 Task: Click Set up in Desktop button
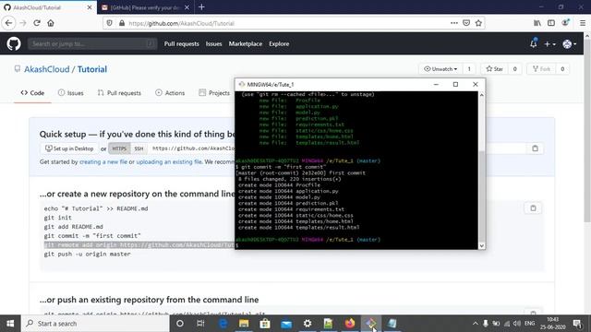coord(69,148)
